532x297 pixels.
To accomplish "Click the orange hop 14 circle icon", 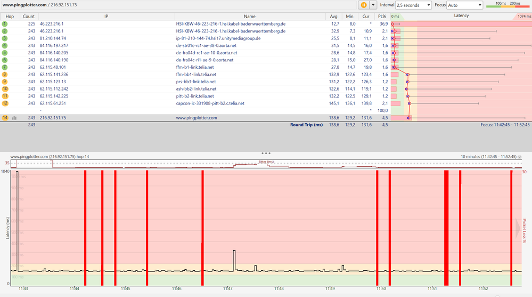I will click(5, 118).
